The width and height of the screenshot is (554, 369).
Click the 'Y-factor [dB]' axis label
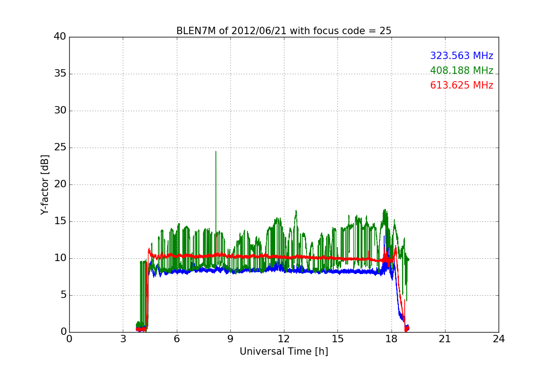click(44, 184)
